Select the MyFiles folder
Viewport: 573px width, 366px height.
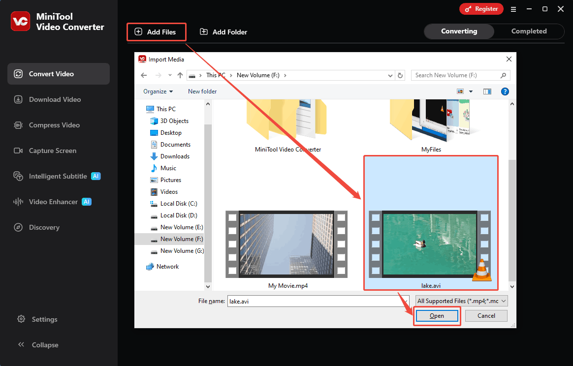pyautogui.click(x=431, y=126)
